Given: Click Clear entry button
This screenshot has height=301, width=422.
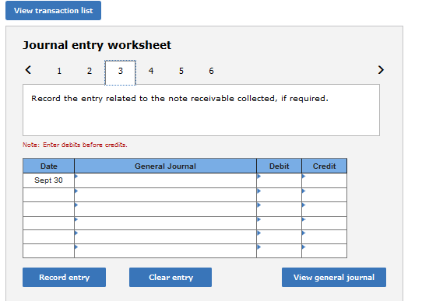Looking at the screenshot, I should (x=171, y=277).
